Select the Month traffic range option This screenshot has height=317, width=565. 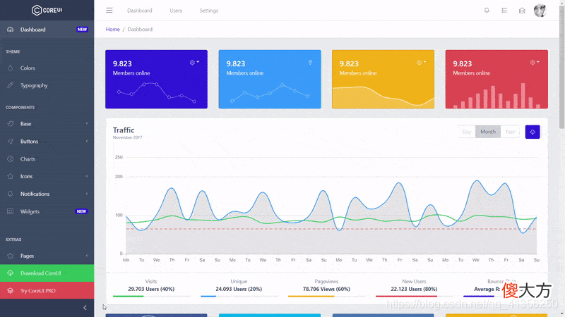(488, 132)
